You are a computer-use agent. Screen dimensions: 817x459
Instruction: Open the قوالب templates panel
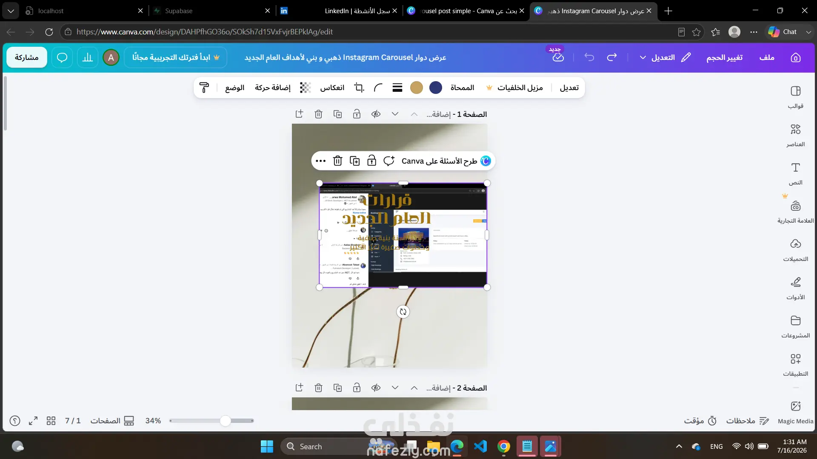pos(795,97)
